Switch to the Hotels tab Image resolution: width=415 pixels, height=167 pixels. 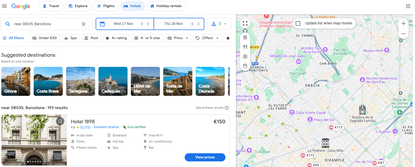pos(132,6)
